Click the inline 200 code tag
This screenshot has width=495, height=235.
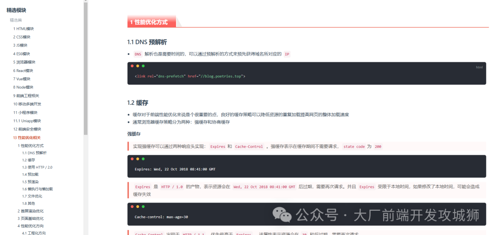378,147
